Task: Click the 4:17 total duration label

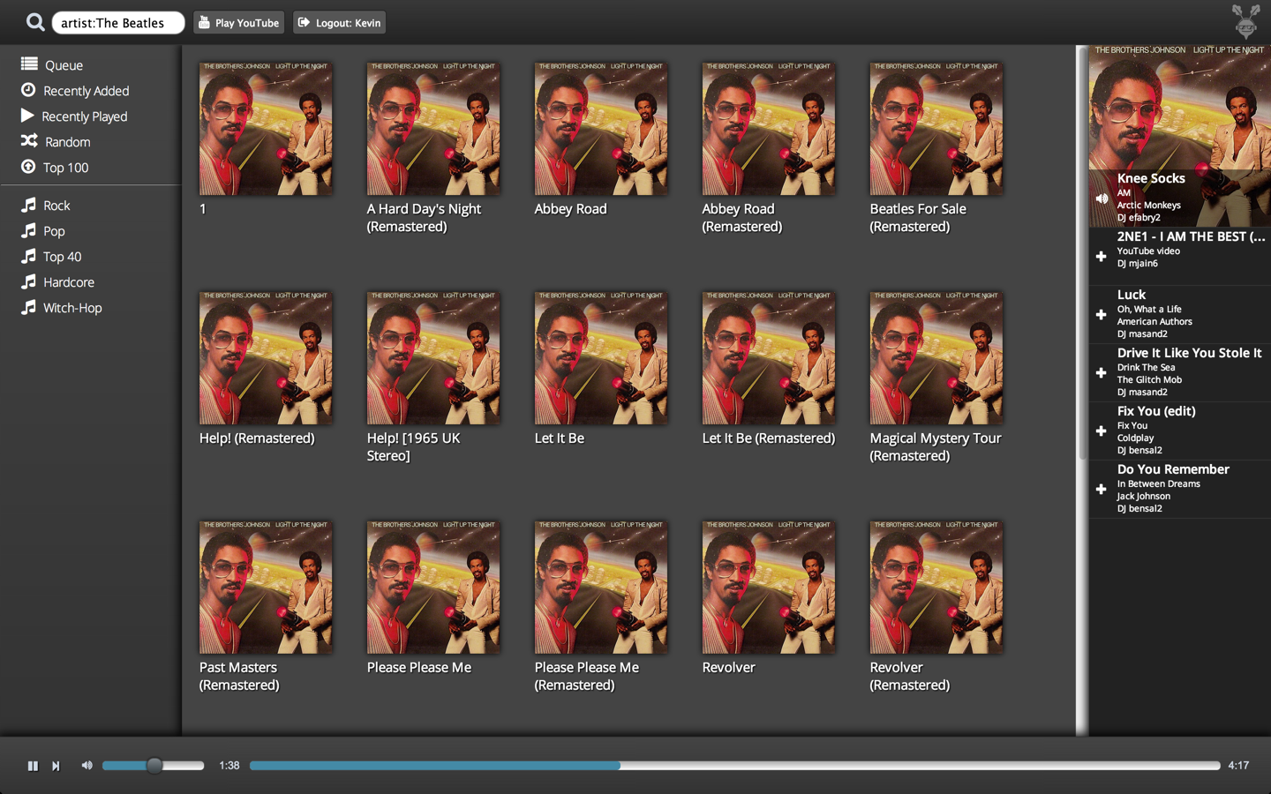Action: click(x=1238, y=766)
